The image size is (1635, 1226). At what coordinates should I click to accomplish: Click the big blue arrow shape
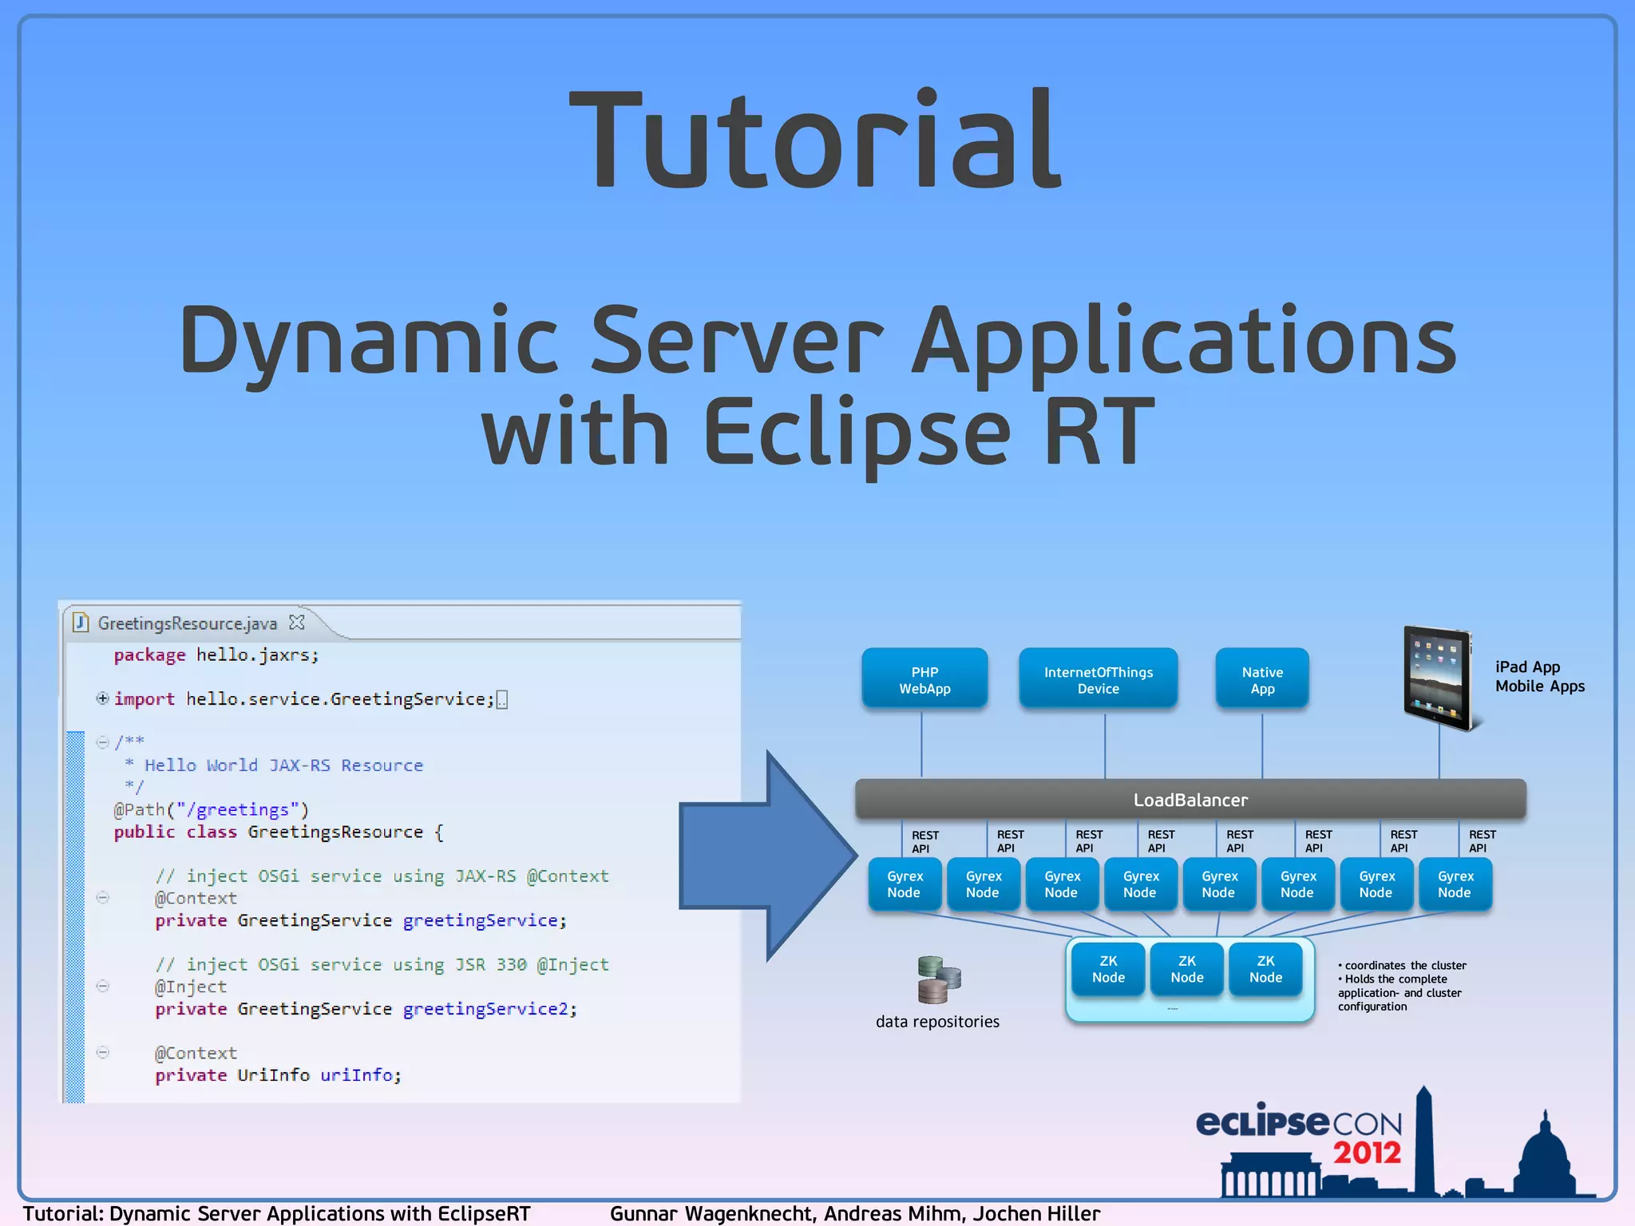click(x=766, y=856)
